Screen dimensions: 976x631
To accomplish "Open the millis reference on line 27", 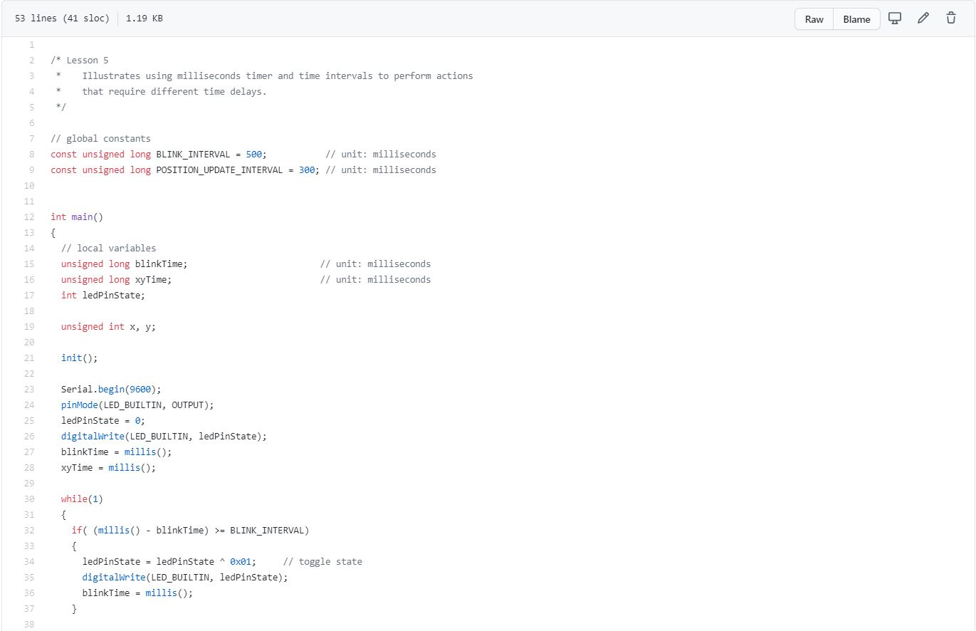I will [x=140, y=452].
